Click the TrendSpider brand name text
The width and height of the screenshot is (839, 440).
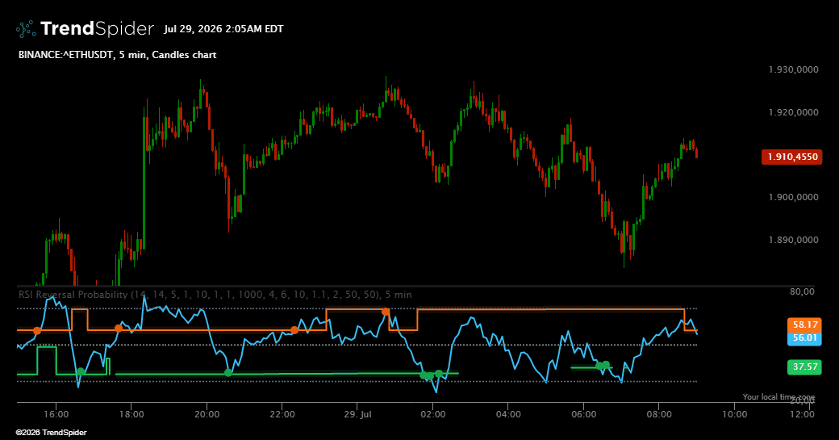click(x=97, y=29)
